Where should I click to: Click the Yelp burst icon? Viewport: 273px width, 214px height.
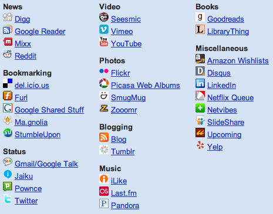click(200, 145)
